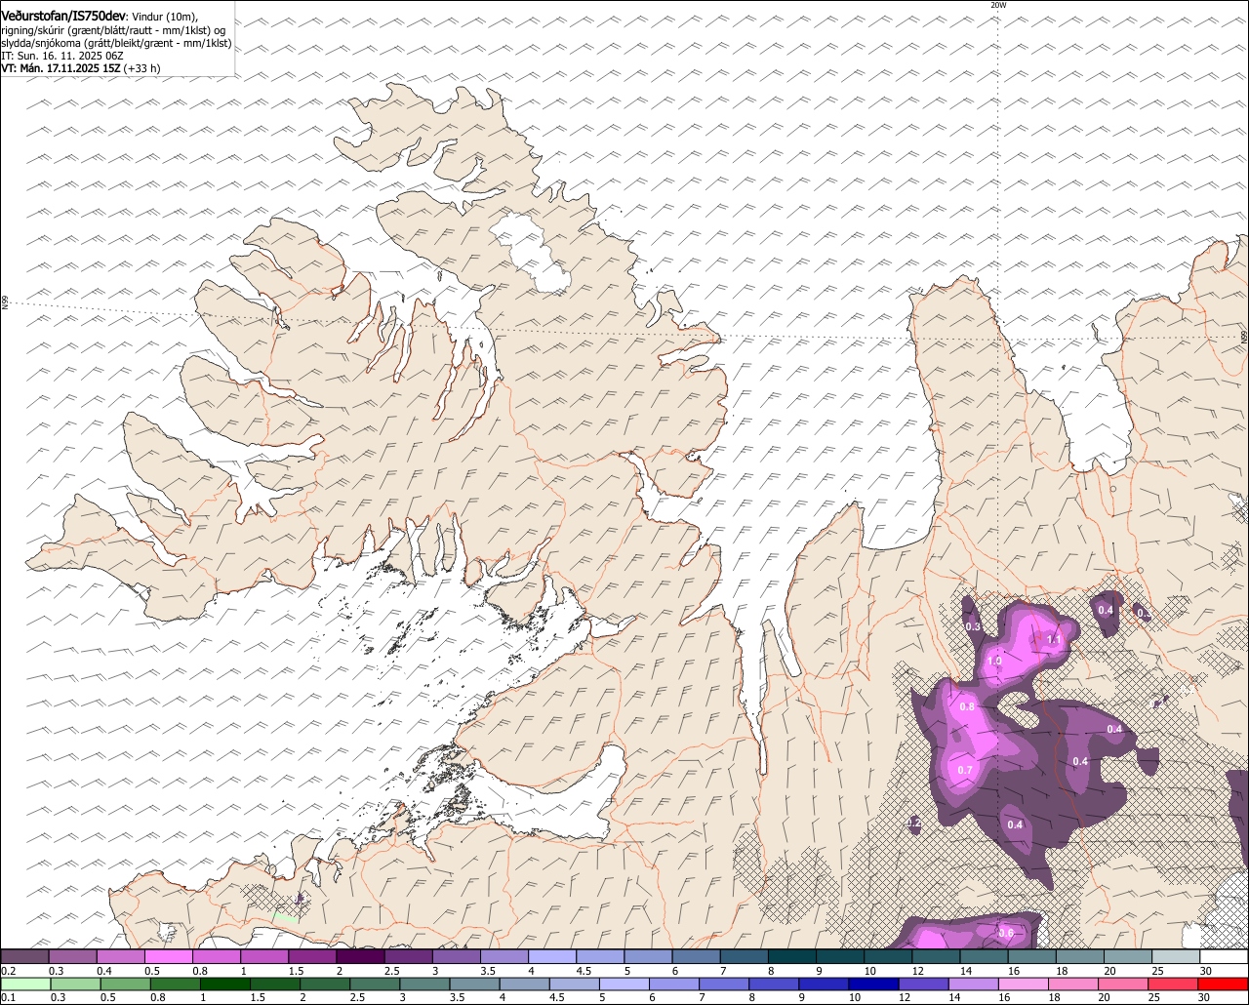Pick the upper legend swatch starting at 0.4
This screenshot has height=1005, width=1249.
click(x=120, y=957)
